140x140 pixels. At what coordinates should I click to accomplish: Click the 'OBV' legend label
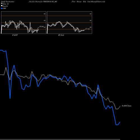pyautogui.click(x=4, y=8)
